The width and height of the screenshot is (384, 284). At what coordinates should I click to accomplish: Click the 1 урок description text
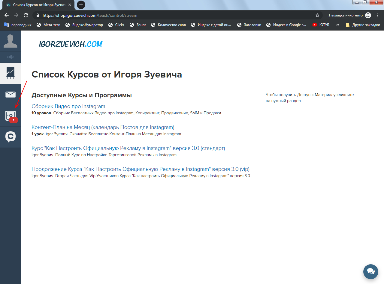tap(106, 134)
